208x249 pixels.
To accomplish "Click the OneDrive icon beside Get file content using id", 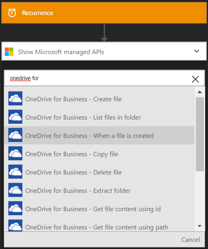I will pyautogui.click(x=15, y=208).
